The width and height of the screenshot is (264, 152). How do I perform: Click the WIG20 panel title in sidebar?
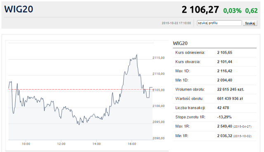180,43
